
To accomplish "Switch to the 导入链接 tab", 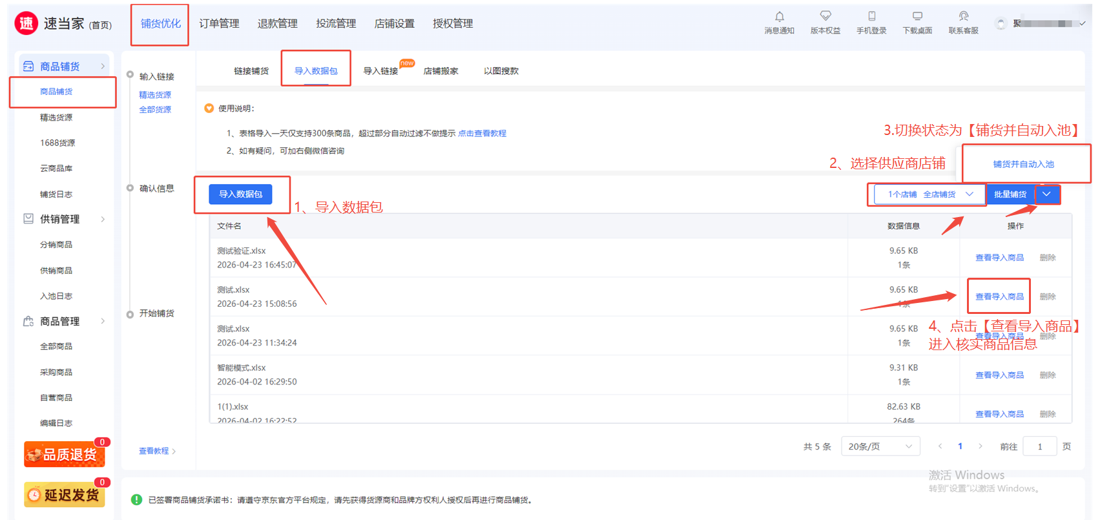I will (380, 71).
